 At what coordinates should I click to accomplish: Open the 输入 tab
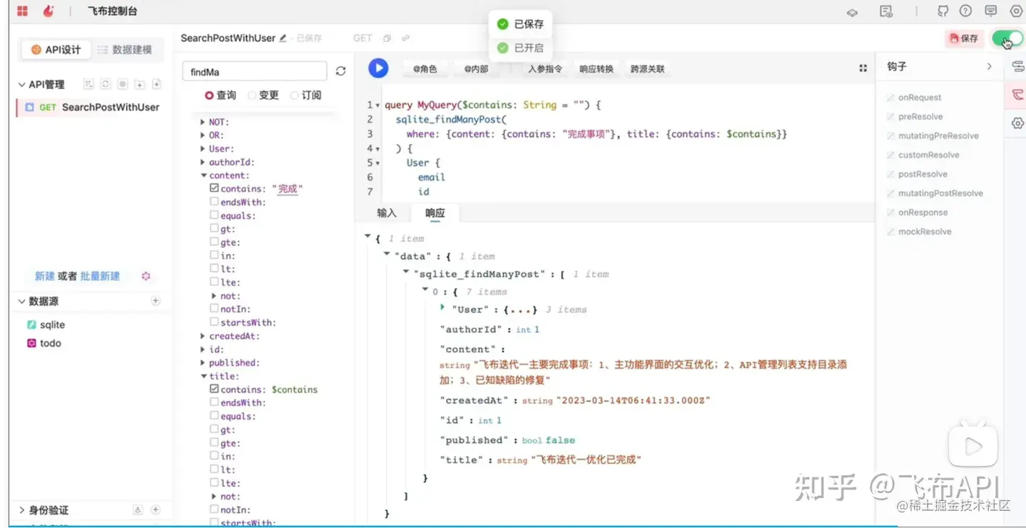[386, 213]
